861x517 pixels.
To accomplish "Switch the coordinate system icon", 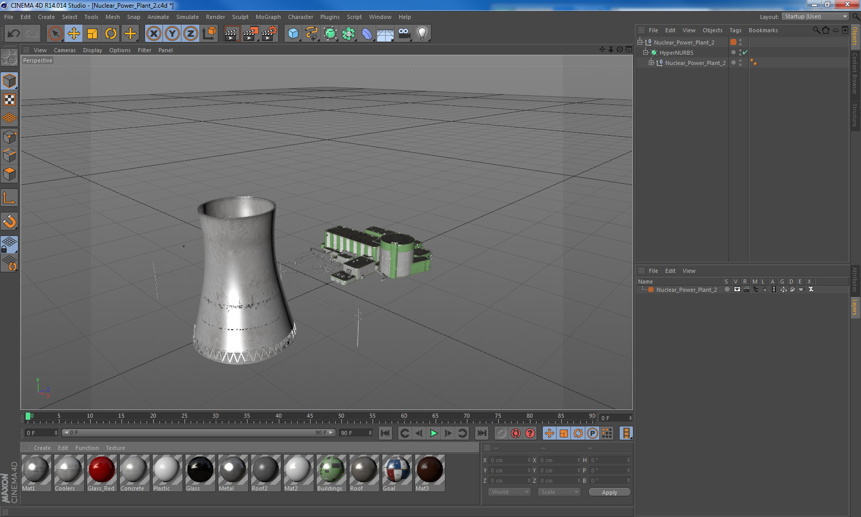I will click(x=209, y=34).
